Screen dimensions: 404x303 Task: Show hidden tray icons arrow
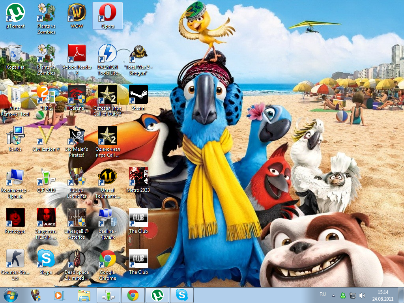[333, 296]
